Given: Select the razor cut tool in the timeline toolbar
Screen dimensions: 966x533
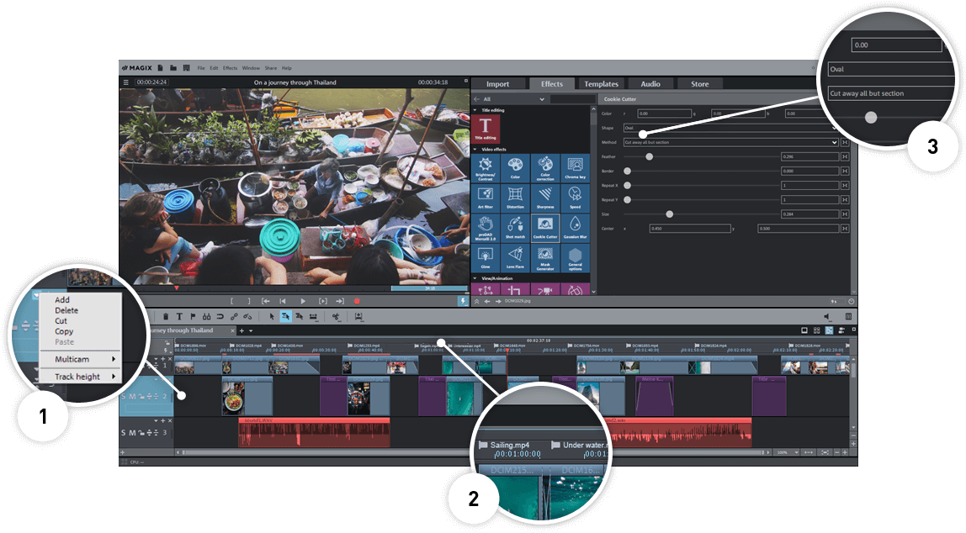Looking at the screenshot, I should (336, 317).
